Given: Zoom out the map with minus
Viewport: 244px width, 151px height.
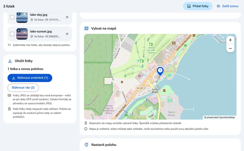Looking at the screenshot, I should point(230,48).
